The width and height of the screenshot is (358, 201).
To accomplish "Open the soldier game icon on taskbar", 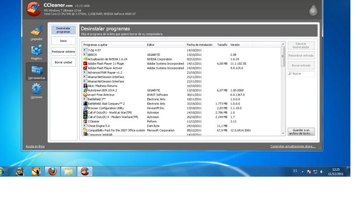I will pos(20,172).
